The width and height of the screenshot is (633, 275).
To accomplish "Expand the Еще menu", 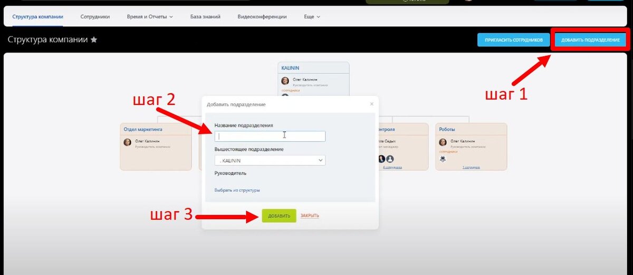I will point(312,17).
